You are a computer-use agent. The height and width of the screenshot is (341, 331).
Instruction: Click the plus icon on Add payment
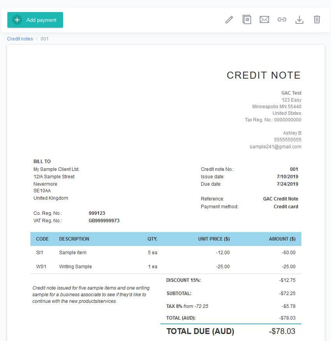tap(16, 19)
